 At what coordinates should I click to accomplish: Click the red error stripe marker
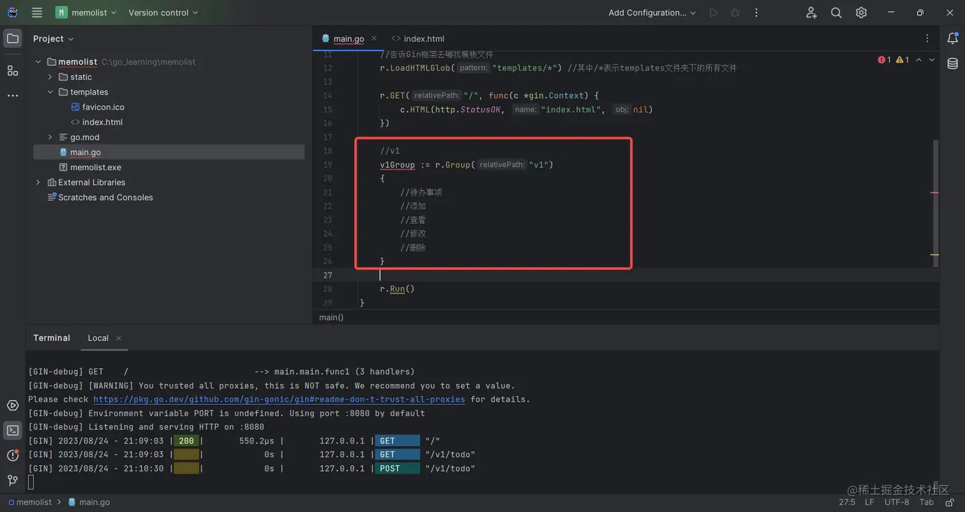pos(934,192)
